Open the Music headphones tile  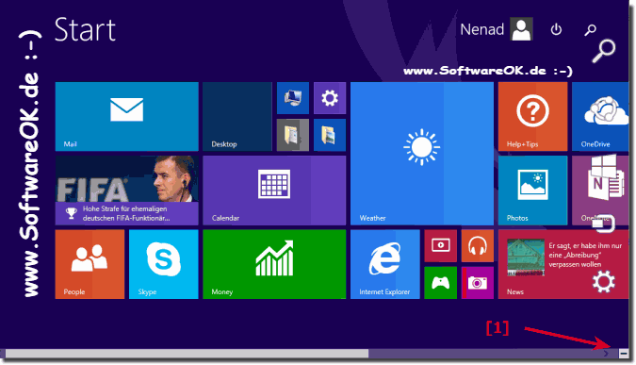(x=478, y=245)
